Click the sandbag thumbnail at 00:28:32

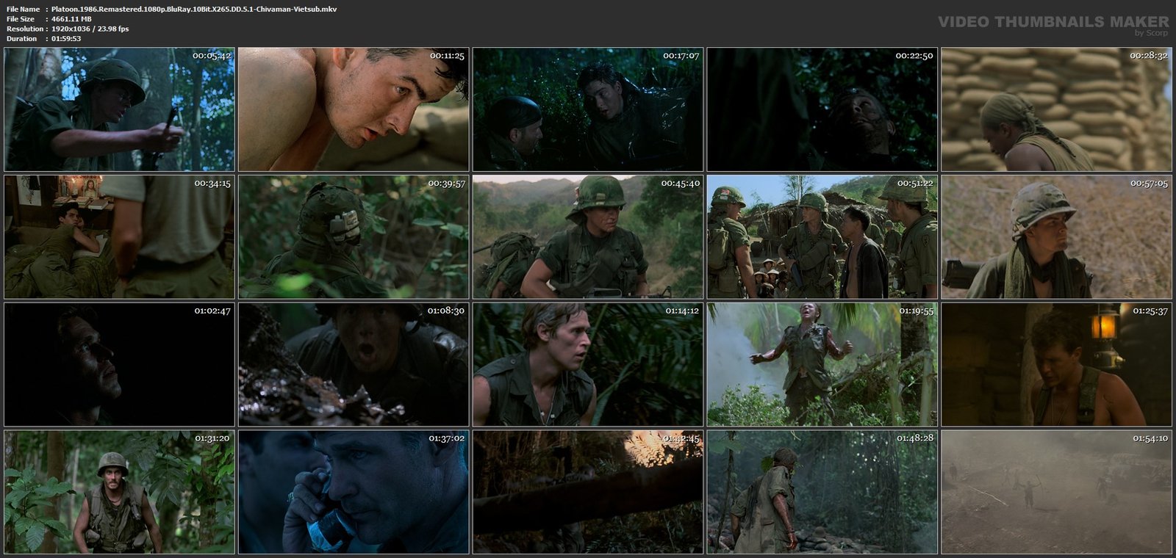[1057, 109]
